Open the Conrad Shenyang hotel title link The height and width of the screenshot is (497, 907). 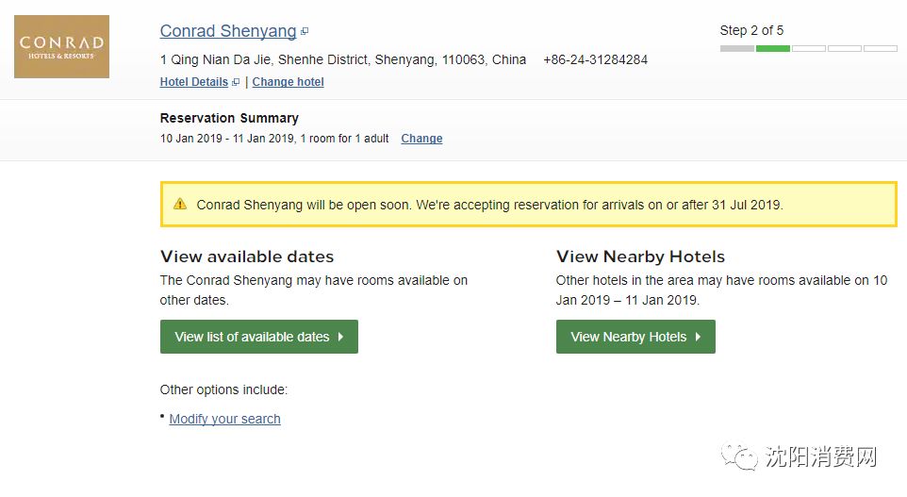point(228,31)
